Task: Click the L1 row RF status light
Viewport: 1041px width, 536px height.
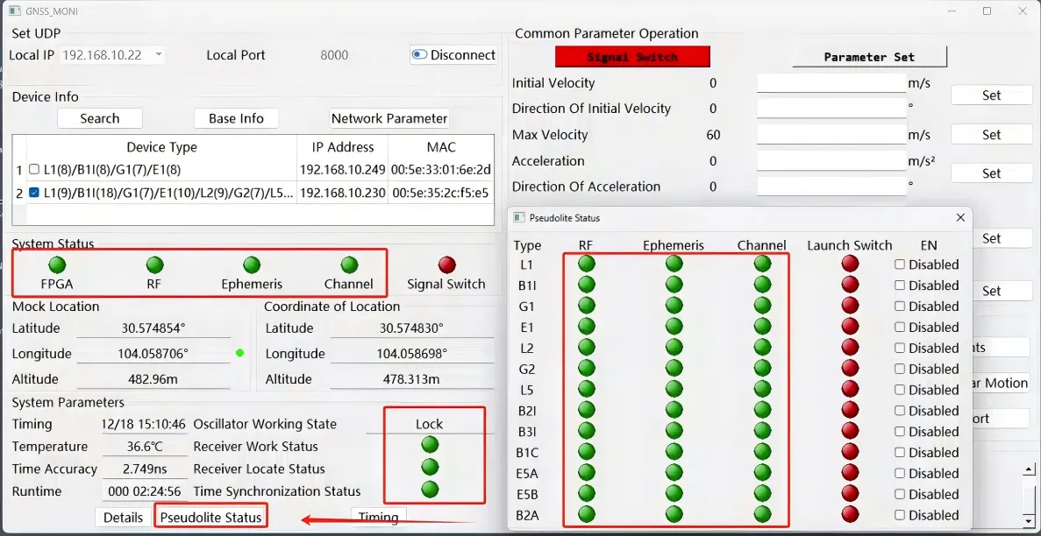Action: pyautogui.click(x=587, y=264)
